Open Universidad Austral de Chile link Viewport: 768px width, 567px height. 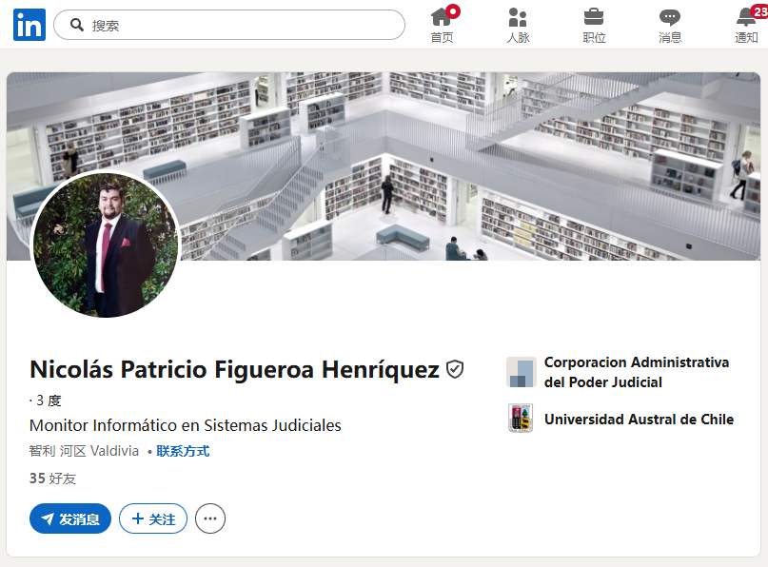coord(639,420)
